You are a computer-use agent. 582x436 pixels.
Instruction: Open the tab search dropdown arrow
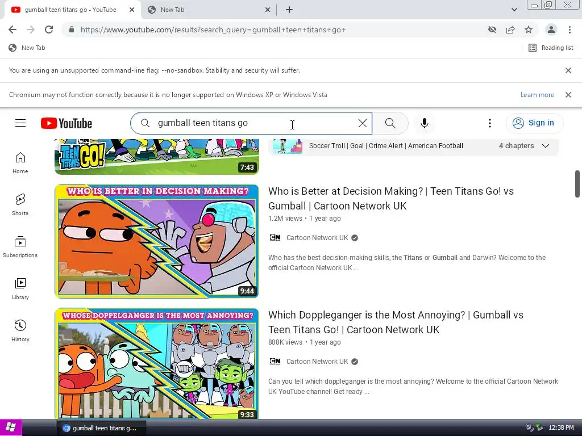[x=514, y=10]
